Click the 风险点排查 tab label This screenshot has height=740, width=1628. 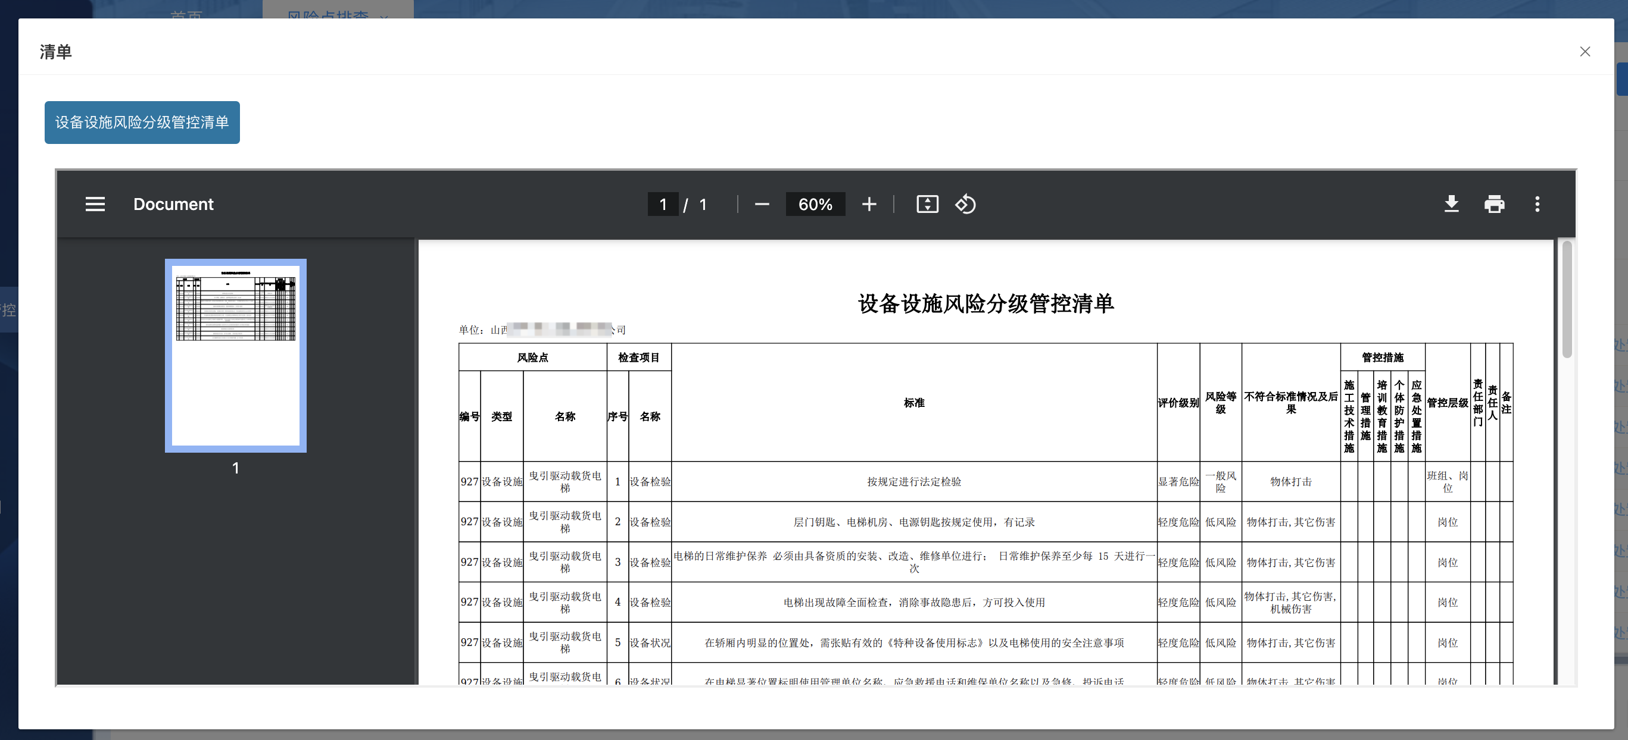[328, 14]
